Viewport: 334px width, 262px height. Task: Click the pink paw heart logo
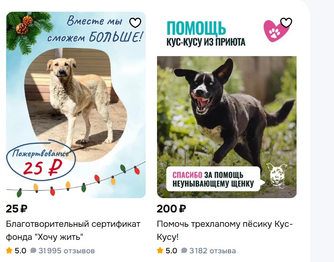pyautogui.click(x=275, y=31)
